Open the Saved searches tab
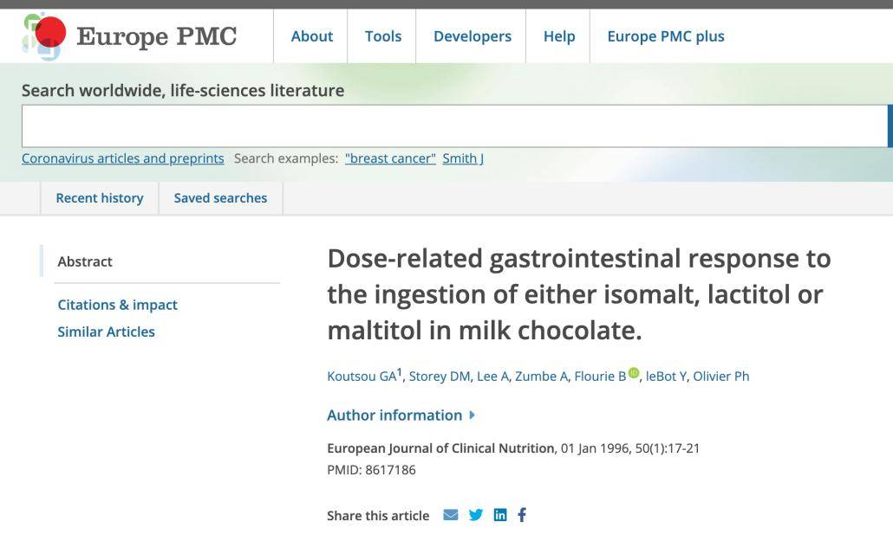This screenshot has width=893, height=541. pyautogui.click(x=220, y=198)
